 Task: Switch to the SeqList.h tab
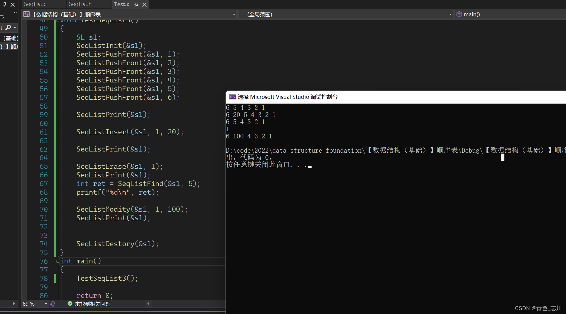click(80, 4)
